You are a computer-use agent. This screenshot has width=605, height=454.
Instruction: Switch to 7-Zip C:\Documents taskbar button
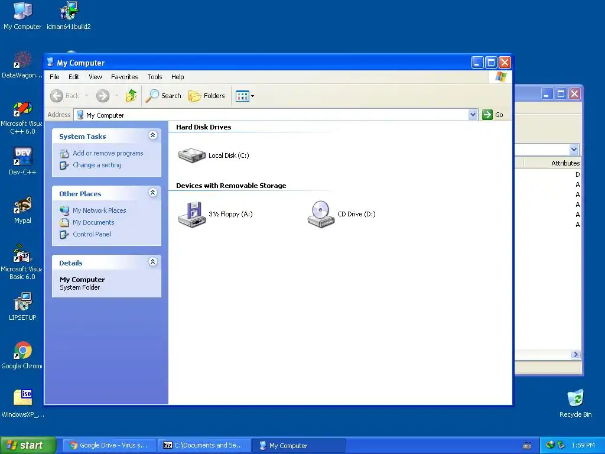(x=204, y=445)
